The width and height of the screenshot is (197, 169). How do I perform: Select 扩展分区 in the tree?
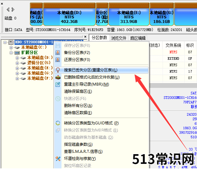29,53
